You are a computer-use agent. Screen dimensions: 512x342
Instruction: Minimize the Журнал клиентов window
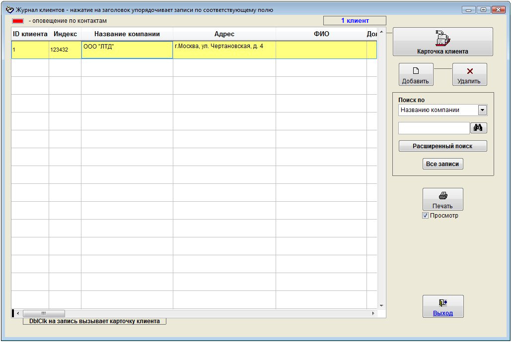469,10
